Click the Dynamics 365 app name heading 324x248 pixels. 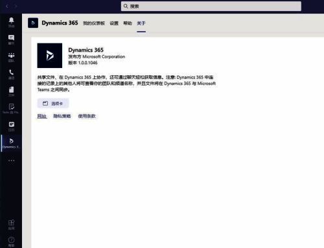click(86, 50)
